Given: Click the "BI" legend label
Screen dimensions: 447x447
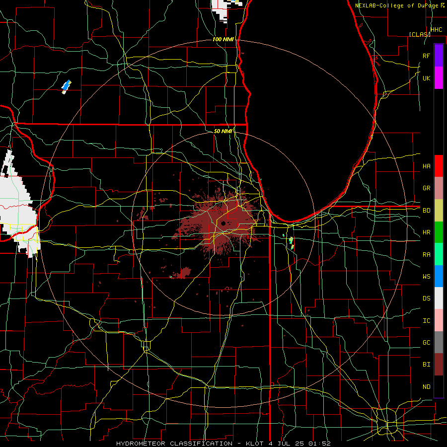Looking at the screenshot, I should click(x=427, y=365).
